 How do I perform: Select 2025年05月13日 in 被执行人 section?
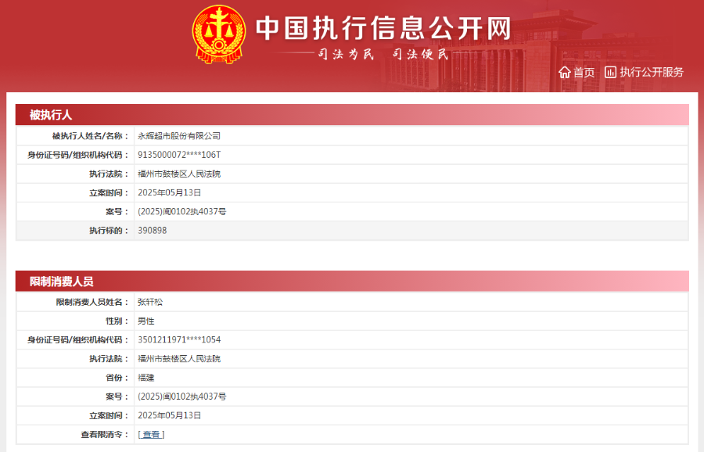click(x=169, y=192)
